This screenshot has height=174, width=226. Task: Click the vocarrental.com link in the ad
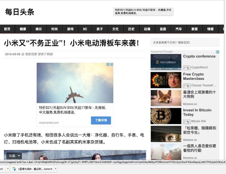[x=49, y=123]
